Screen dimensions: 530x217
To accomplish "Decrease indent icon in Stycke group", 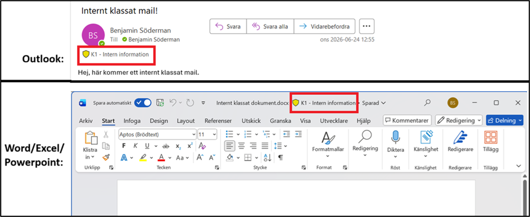I will click(x=286, y=134).
